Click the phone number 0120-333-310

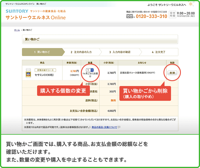152,16
